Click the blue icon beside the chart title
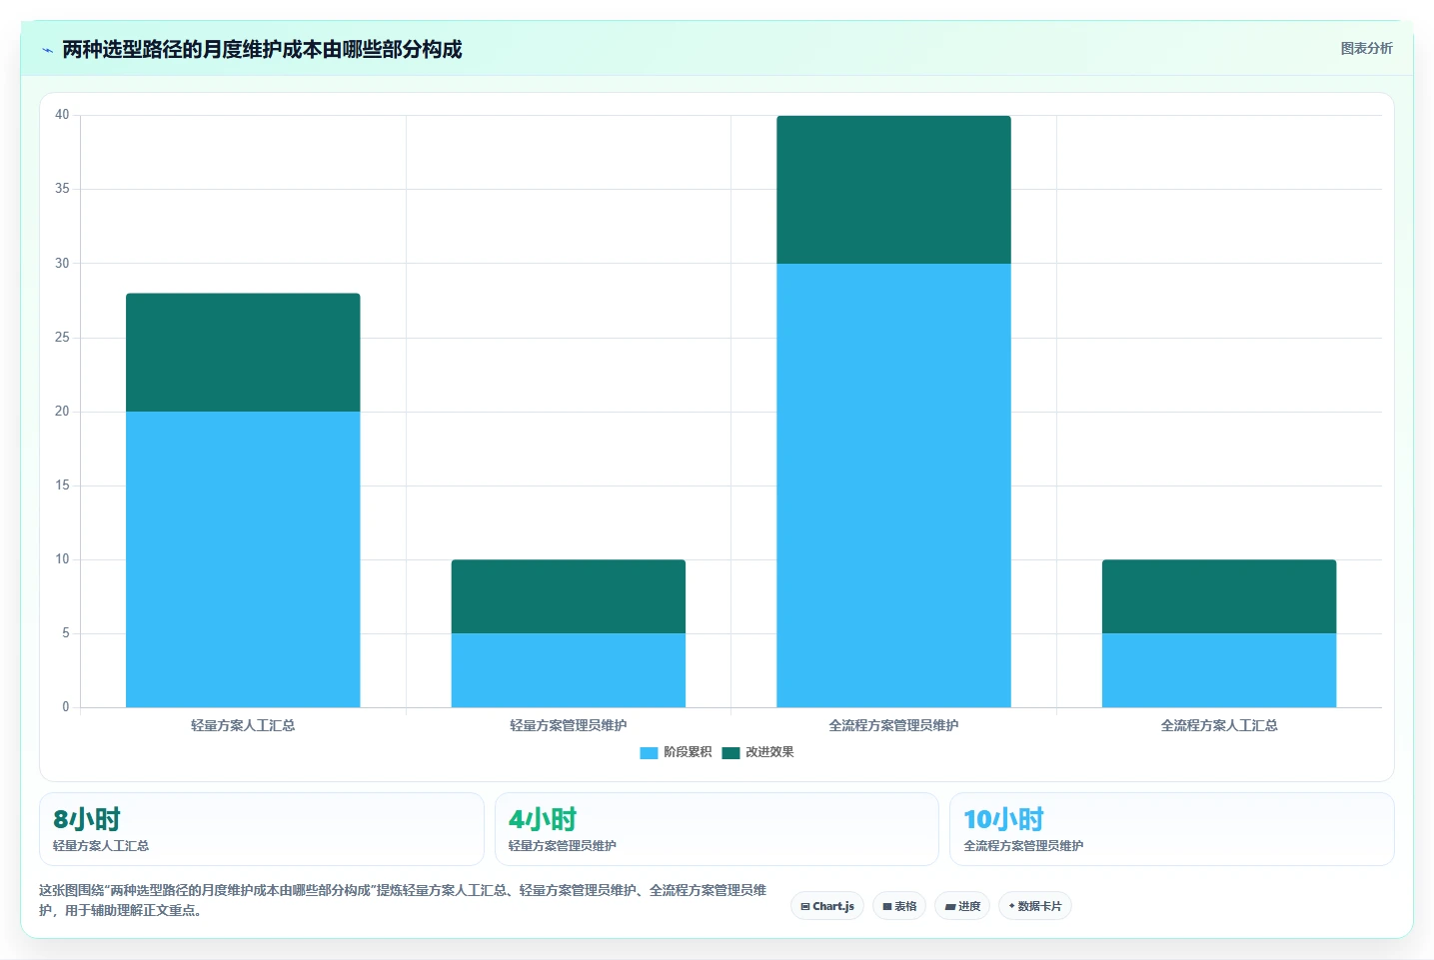 (x=47, y=50)
